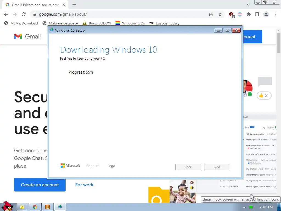Select the Gmail: Private and secure tab
Viewport: 281px width, 211px height.
tap(35, 5)
